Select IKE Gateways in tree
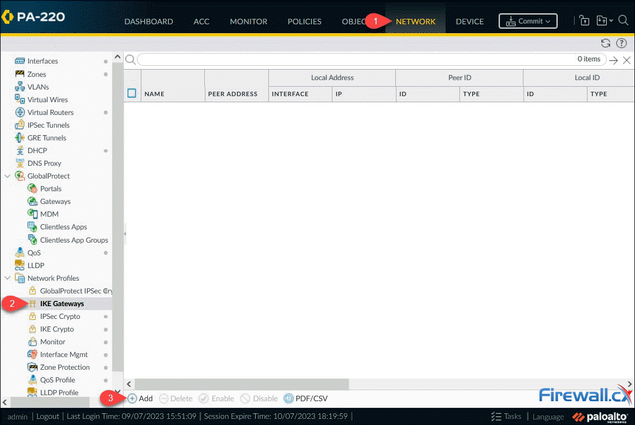635x425 pixels. (61, 303)
